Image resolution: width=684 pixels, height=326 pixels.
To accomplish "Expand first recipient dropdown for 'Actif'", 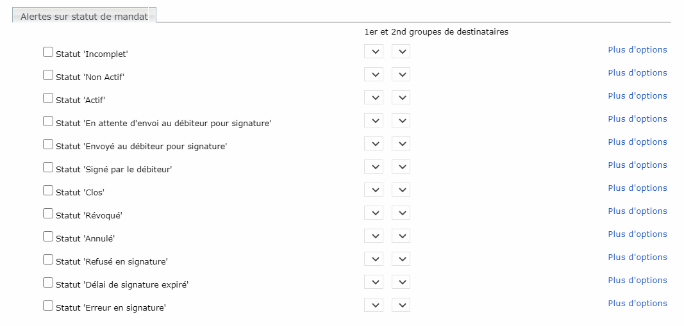I will pos(374,97).
